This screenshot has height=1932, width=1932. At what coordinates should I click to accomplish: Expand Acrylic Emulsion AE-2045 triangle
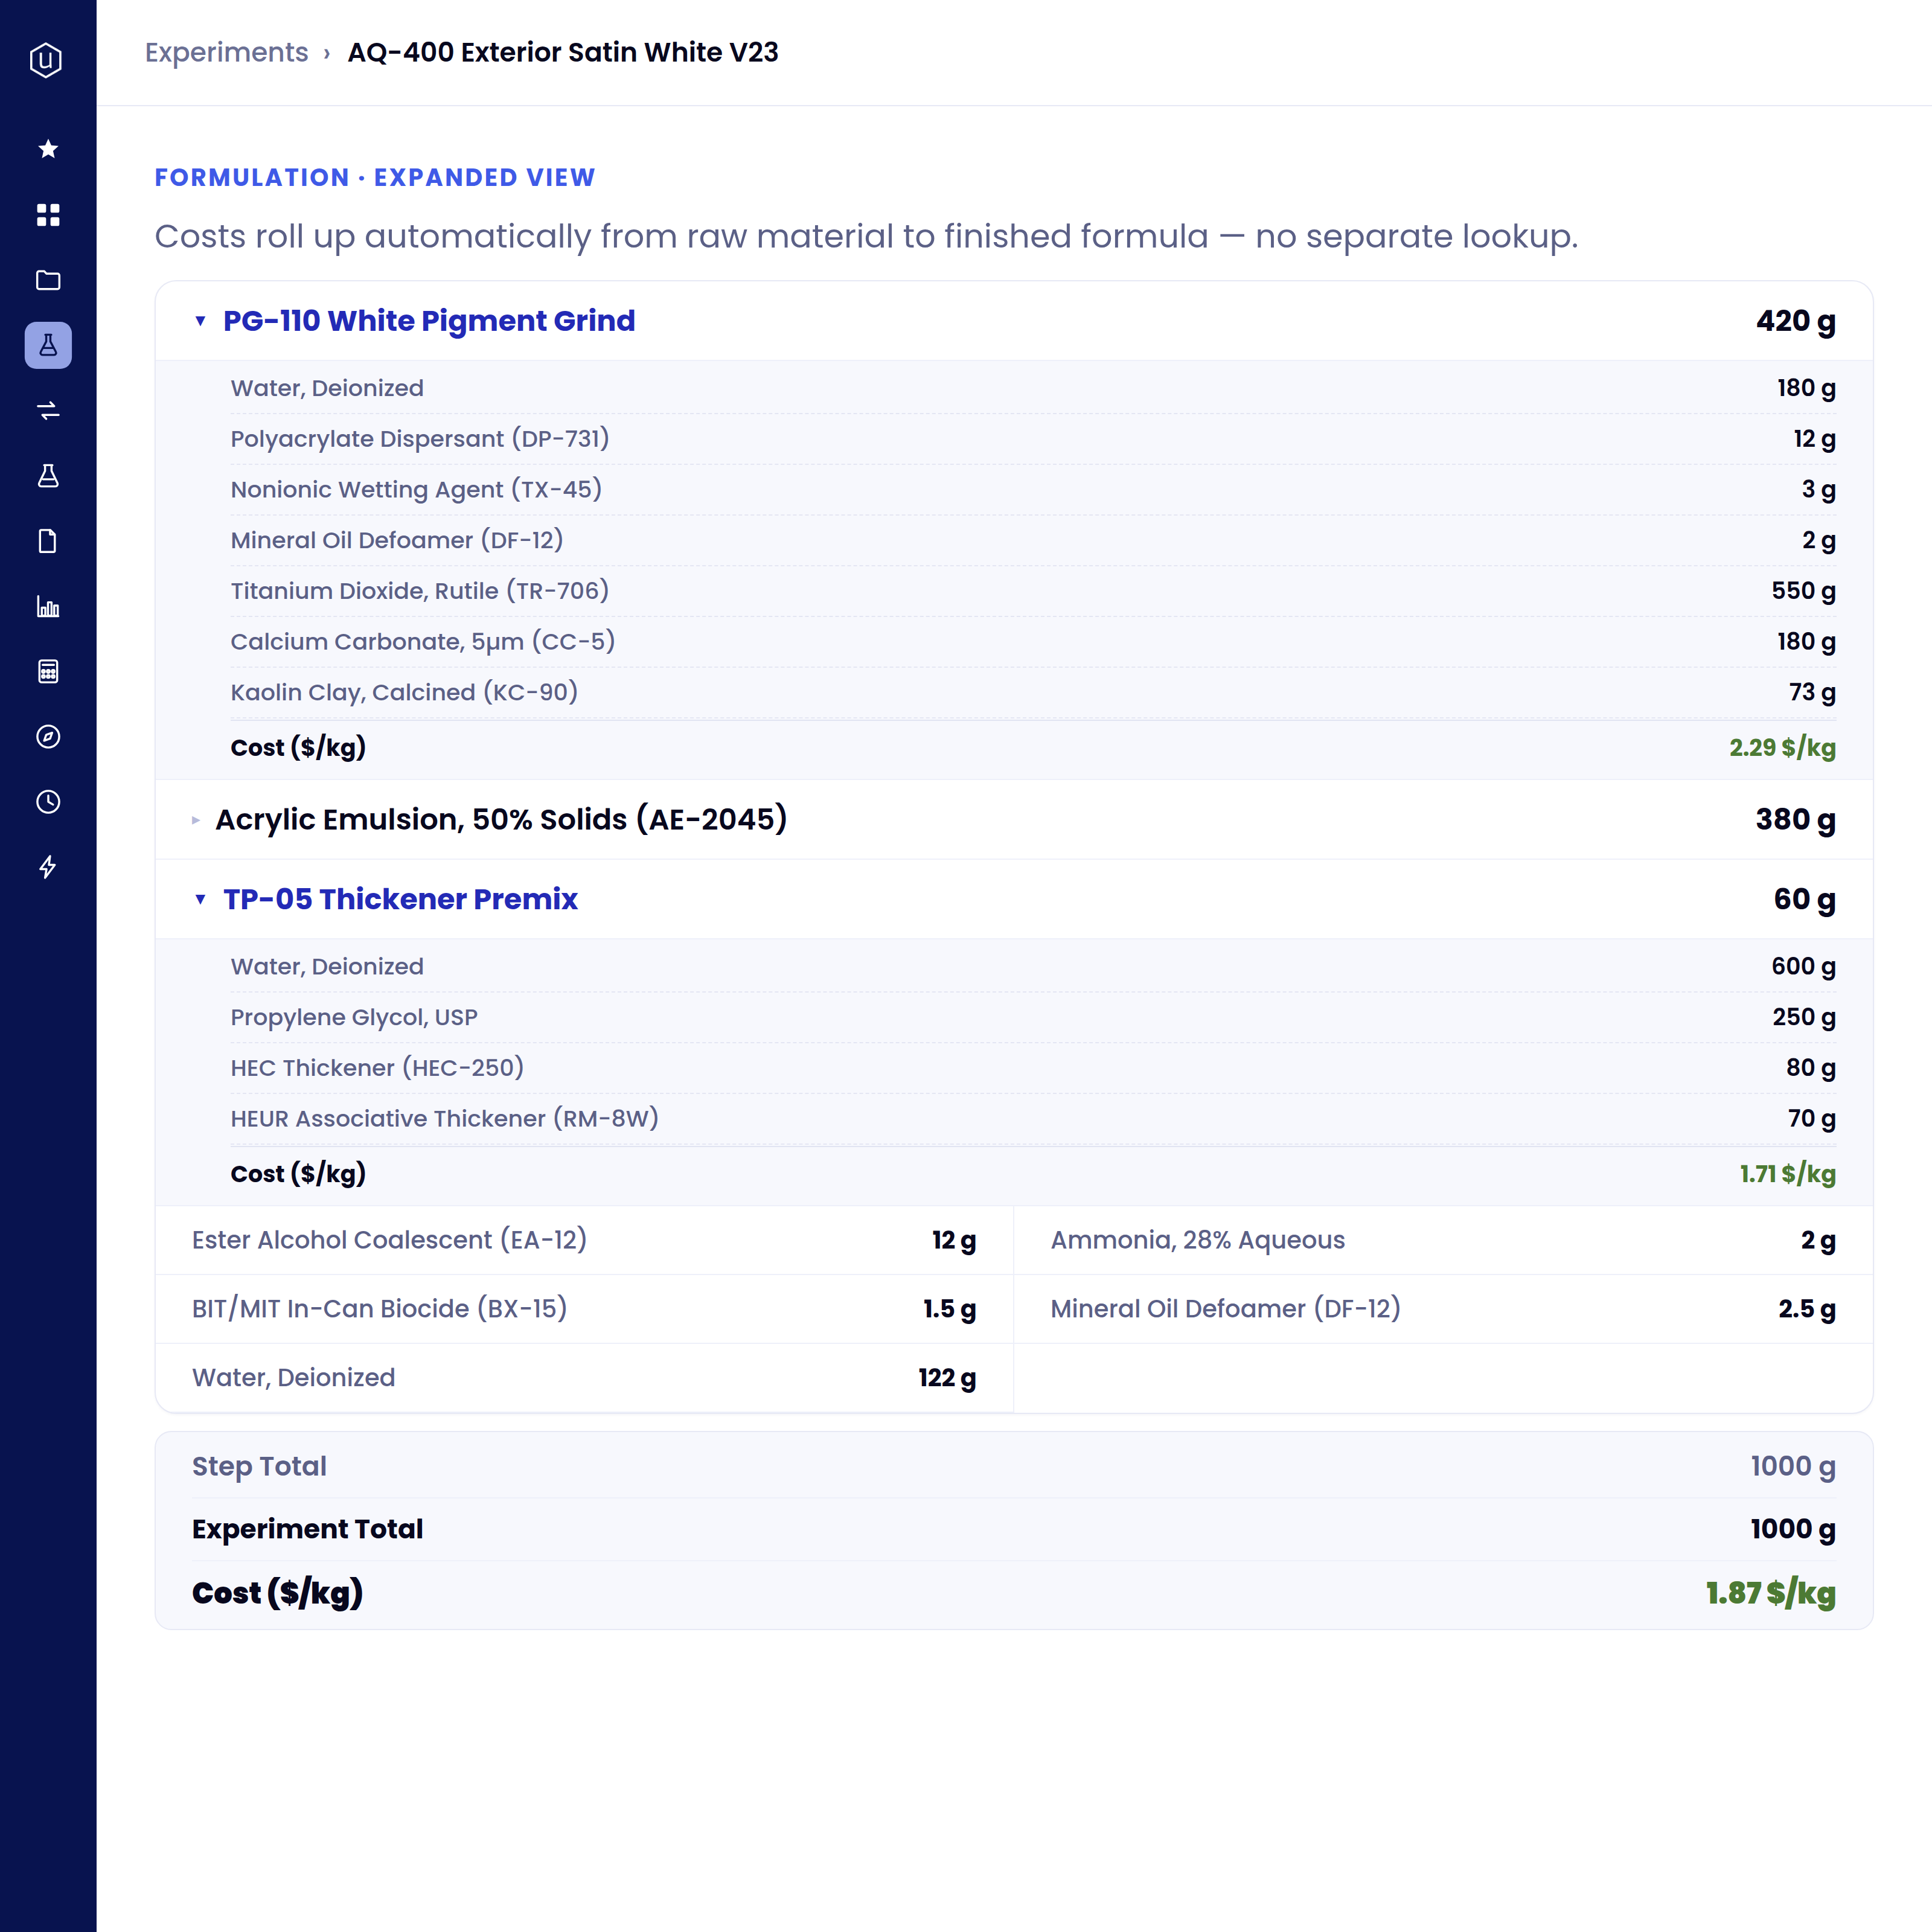coord(196,820)
